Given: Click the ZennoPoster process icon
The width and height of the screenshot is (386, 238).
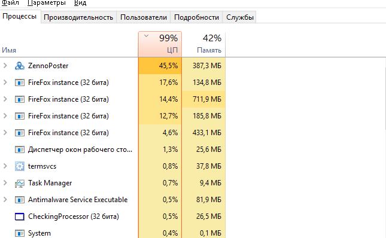Looking at the screenshot, I should coord(20,66).
